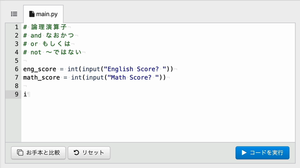Click the copy icon in the compare button
The width and height of the screenshot is (300, 168).
click(x=20, y=153)
